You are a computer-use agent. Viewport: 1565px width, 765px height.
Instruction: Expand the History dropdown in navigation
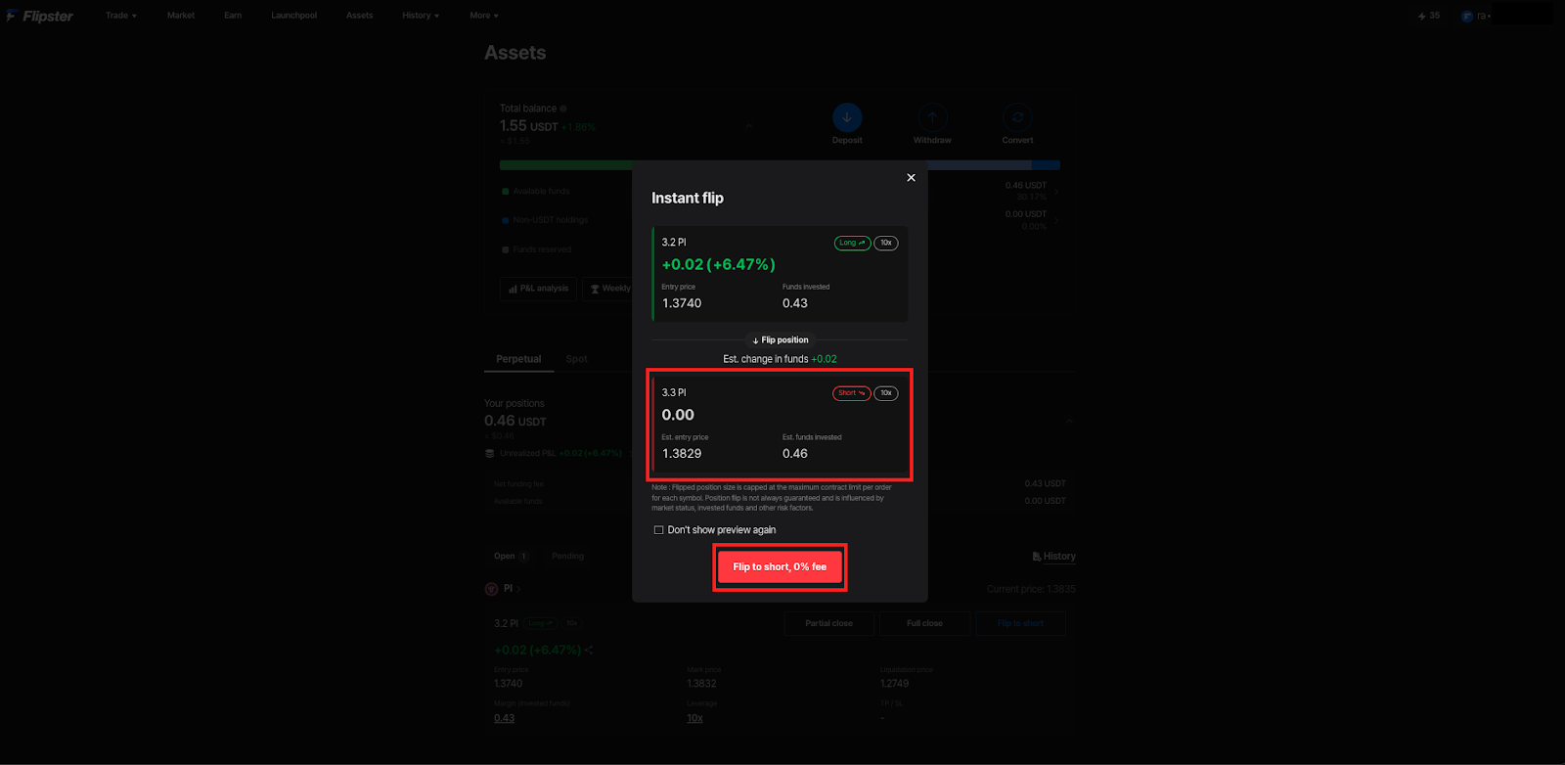coord(421,16)
